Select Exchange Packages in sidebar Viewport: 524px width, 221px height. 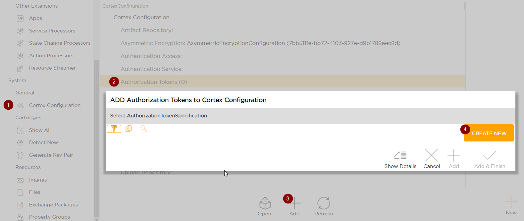53,205
